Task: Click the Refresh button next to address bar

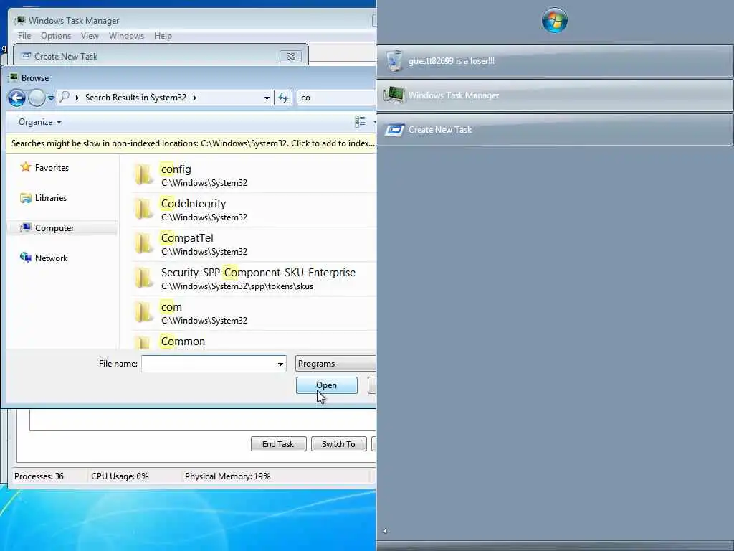Action: point(283,98)
